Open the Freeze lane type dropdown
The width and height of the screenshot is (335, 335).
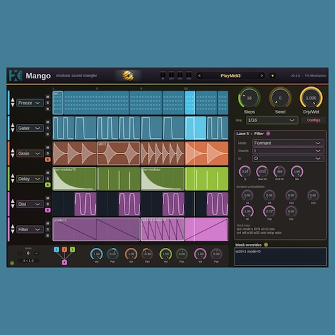click(x=30, y=103)
